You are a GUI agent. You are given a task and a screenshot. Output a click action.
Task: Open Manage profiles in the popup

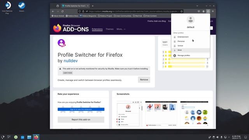point(191,56)
